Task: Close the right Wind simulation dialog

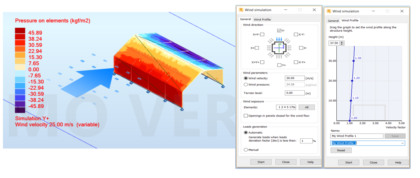Action: (402, 11)
